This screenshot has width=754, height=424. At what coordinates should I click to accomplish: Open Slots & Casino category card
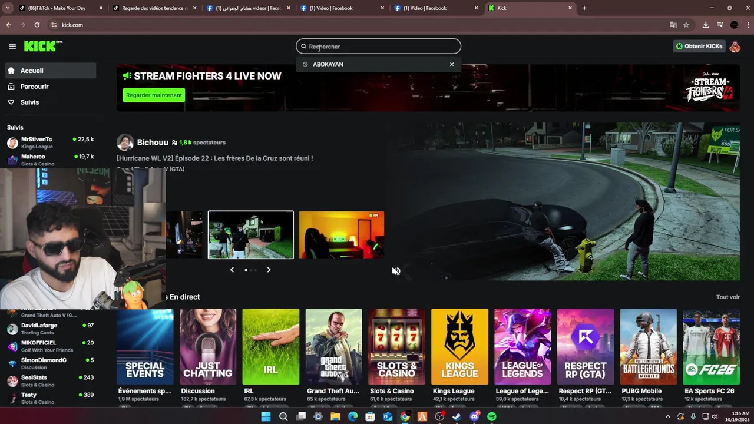396,346
